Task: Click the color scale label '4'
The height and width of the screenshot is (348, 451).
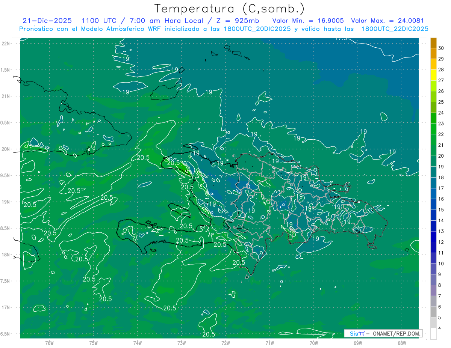Action: (x=440, y=328)
